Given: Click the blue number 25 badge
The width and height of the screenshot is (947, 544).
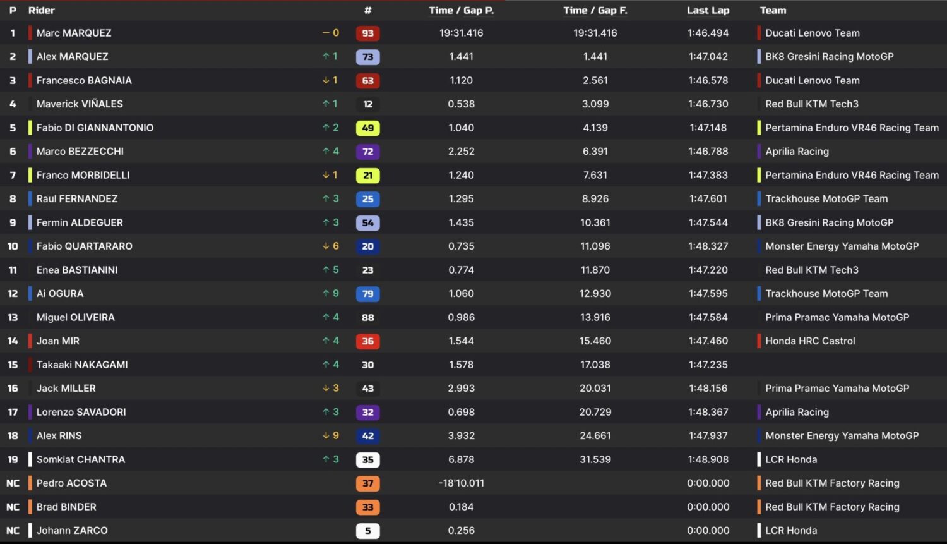Looking at the screenshot, I should click(367, 199).
